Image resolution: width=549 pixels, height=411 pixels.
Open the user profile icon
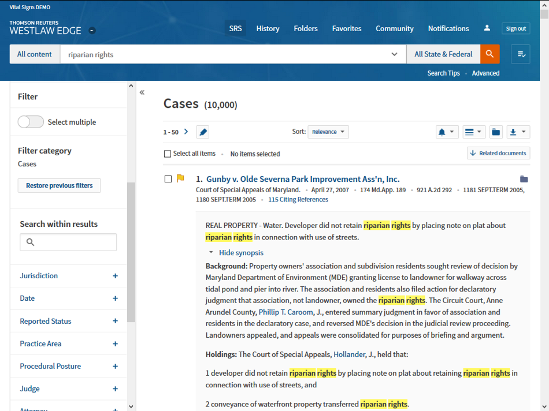pyautogui.click(x=487, y=28)
